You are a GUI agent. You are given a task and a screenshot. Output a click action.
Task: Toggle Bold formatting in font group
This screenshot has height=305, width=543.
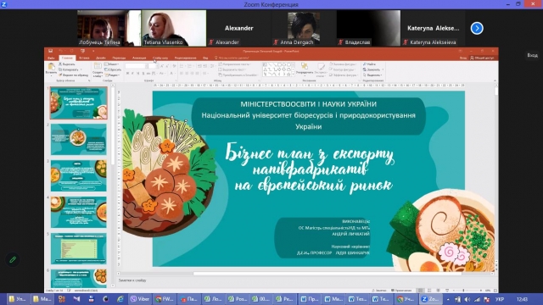point(127,74)
